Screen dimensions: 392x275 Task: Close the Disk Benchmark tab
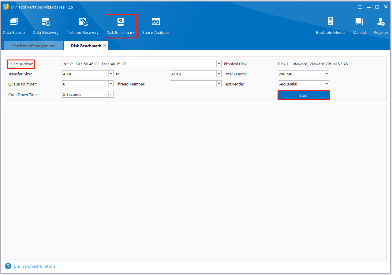105,45
